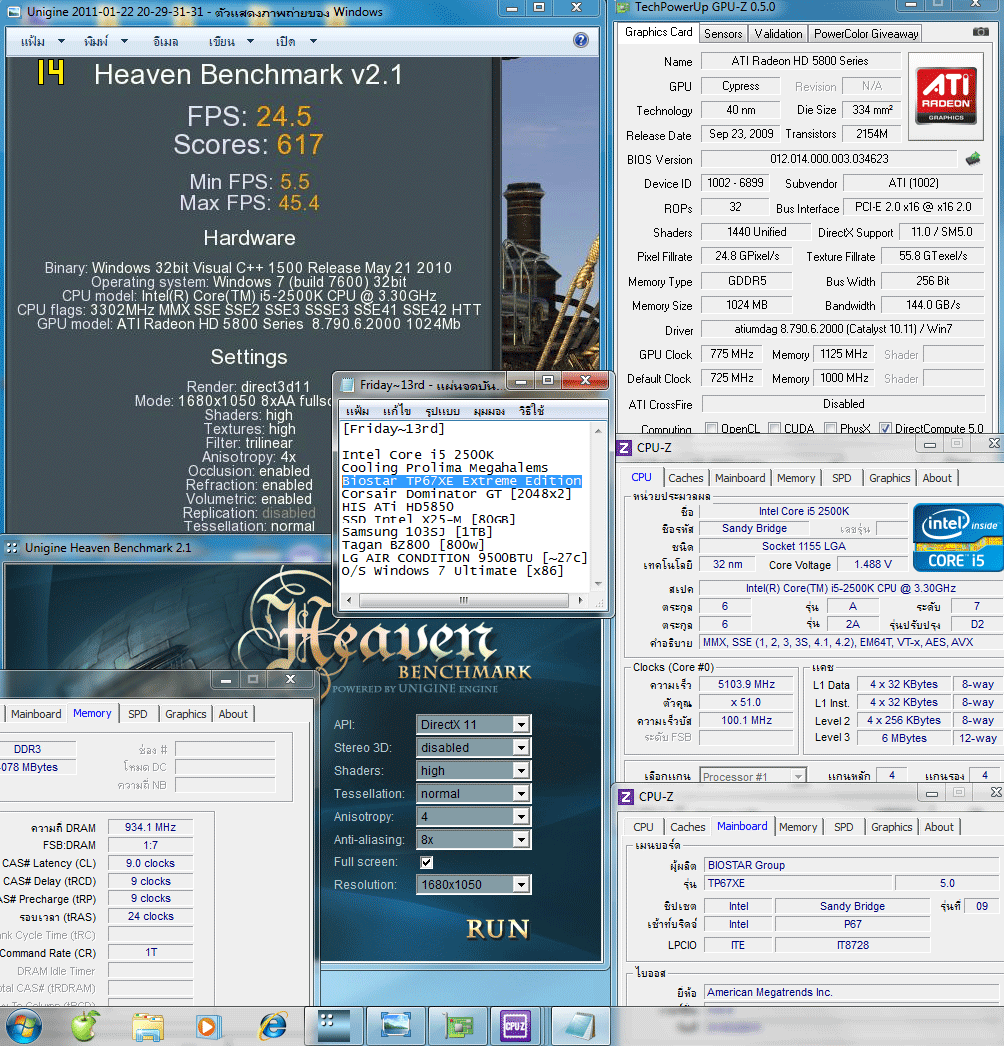This screenshot has height=1046, width=1004.
Task: Click the GPU Name field ATI Radeon HD 5800 Series
Action: (800, 61)
